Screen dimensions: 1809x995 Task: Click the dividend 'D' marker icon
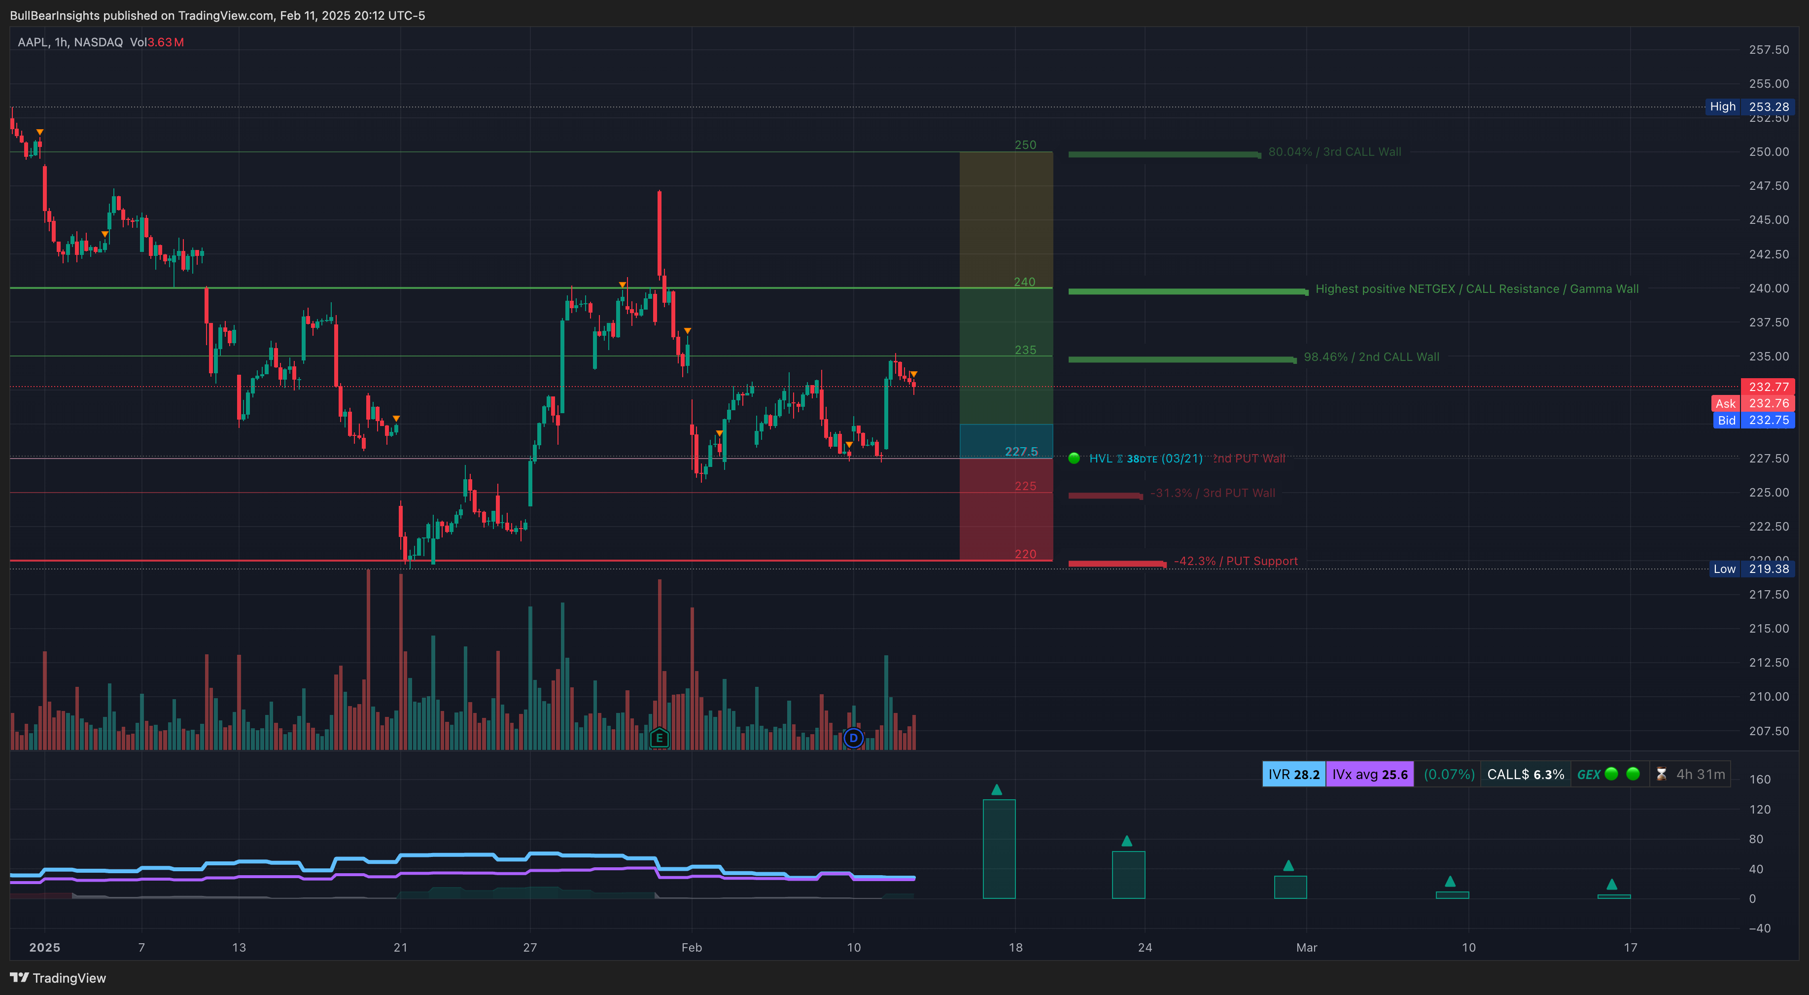853,738
